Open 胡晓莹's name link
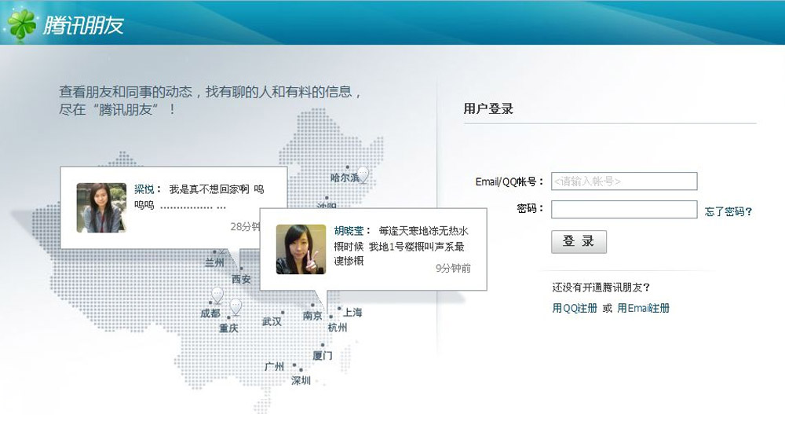The image size is (785, 447). pos(349,231)
